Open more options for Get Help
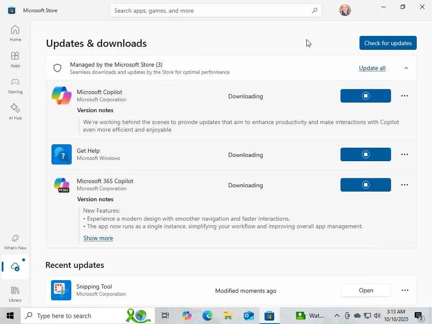Viewport: 432px width, 324px height. tap(405, 154)
